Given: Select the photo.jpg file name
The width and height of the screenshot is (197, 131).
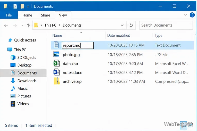Looking at the screenshot, I should click(71, 55).
